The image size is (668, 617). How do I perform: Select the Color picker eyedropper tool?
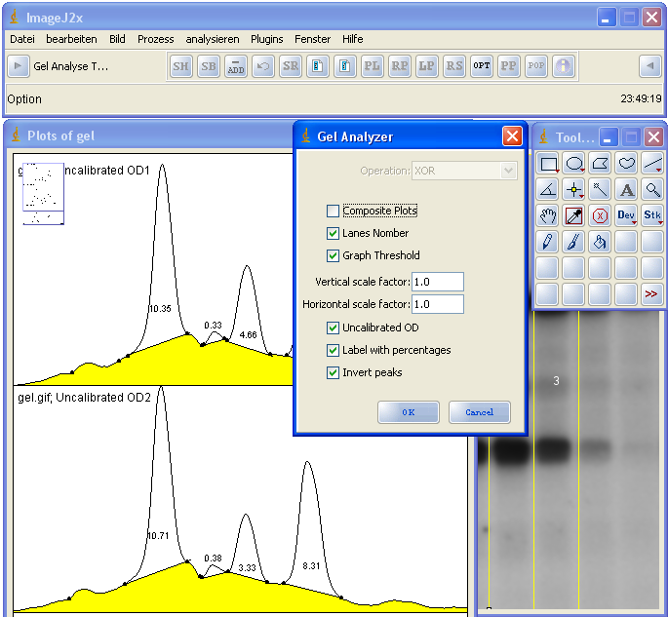(574, 215)
